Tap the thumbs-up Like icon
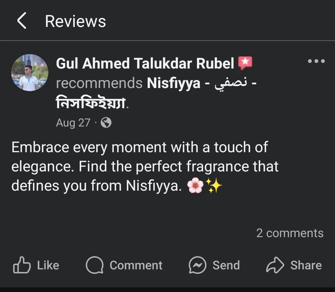 22,265
